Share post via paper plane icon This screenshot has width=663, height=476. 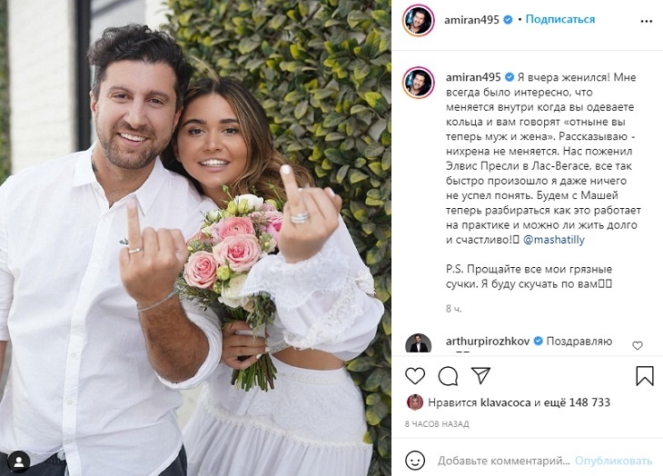click(x=480, y=375)
